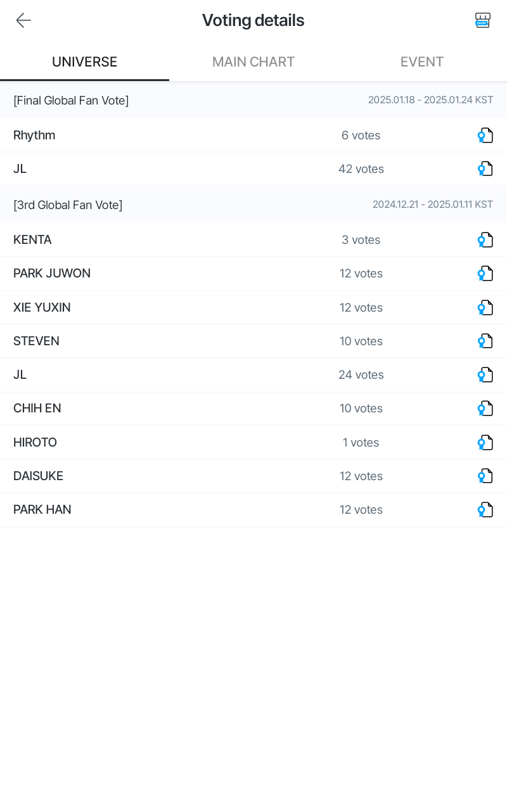Open certificate icon for JL 42 votes

[x=485, y=169]
